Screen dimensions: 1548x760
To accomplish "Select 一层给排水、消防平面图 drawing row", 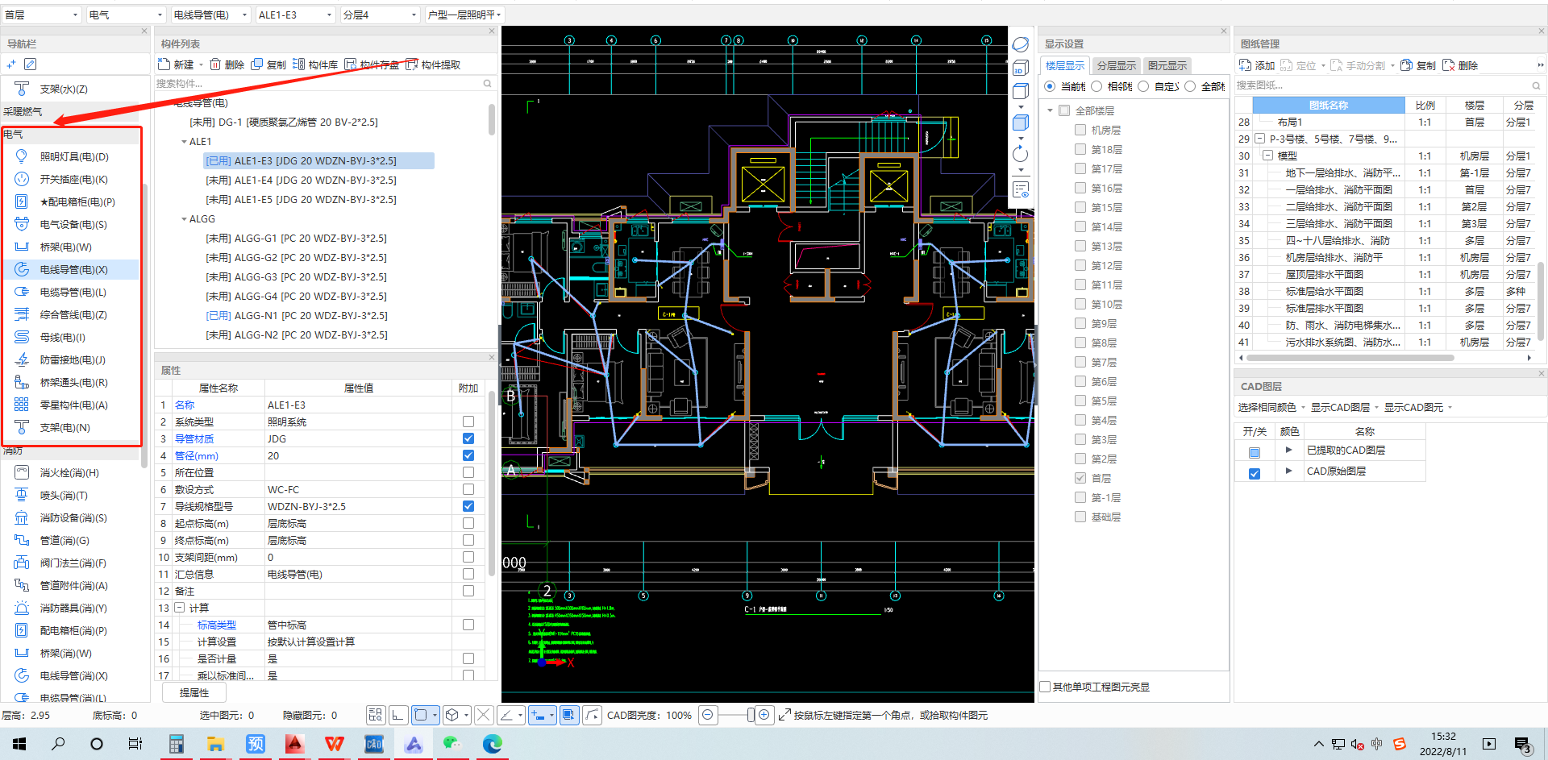I will pos(1338,190).
